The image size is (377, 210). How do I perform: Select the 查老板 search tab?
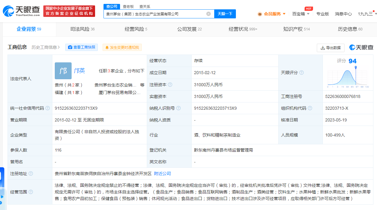coord(128,6)
